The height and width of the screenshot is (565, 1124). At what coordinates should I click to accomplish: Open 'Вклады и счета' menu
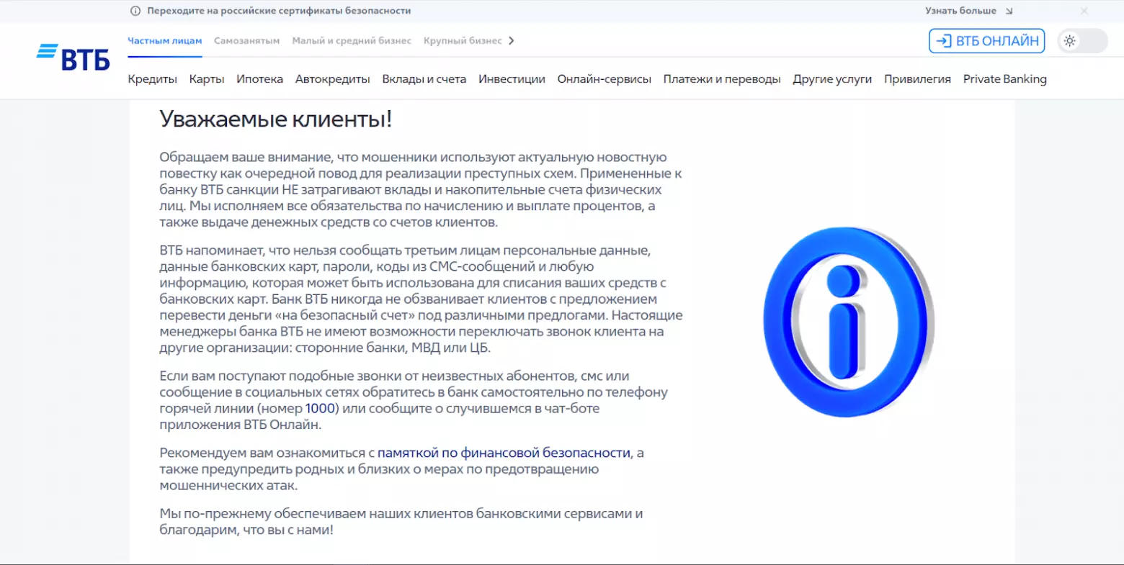[x=424, y=79]
